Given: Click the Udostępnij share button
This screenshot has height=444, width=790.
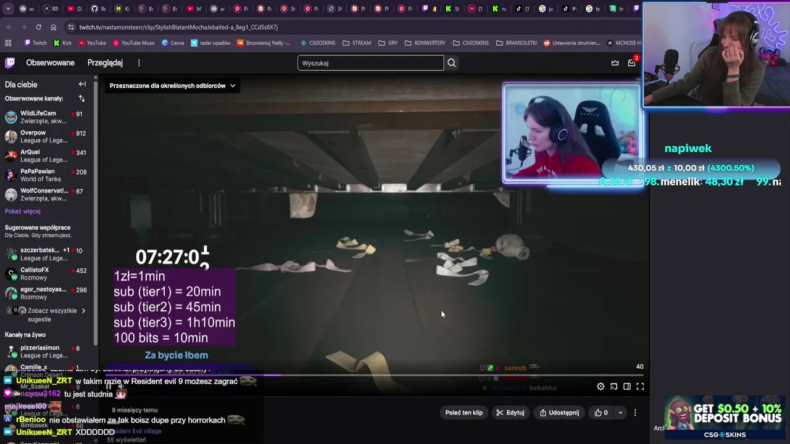Looking at the screenshot, I should [x=559, y=413].
